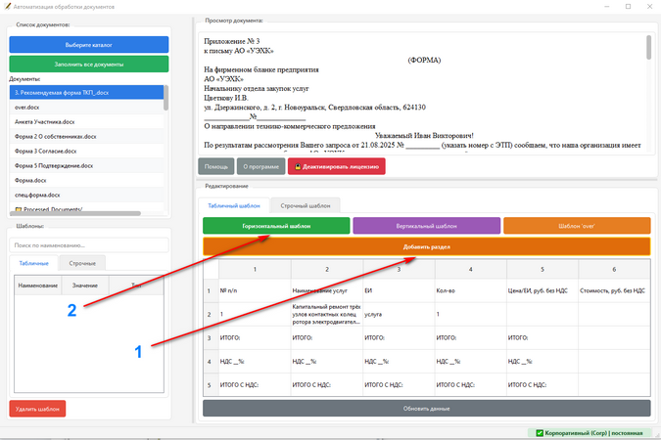Screen dimensions: 661x440
Task: Click the app icon in the title bar
Action: [x=7, y=7]
